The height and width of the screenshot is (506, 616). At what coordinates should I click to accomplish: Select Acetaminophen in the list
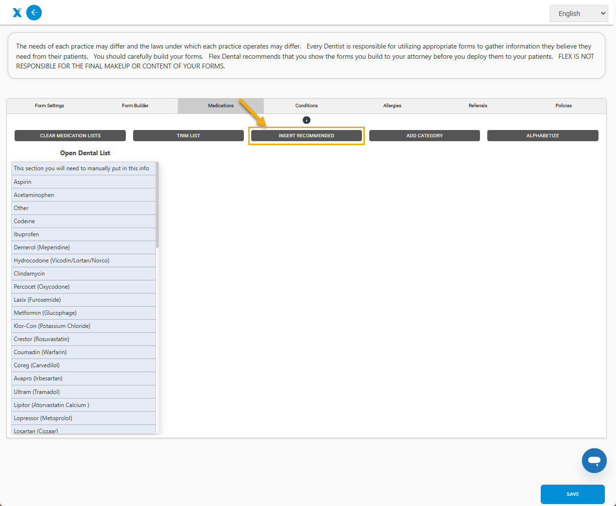[x=84, y=195]
